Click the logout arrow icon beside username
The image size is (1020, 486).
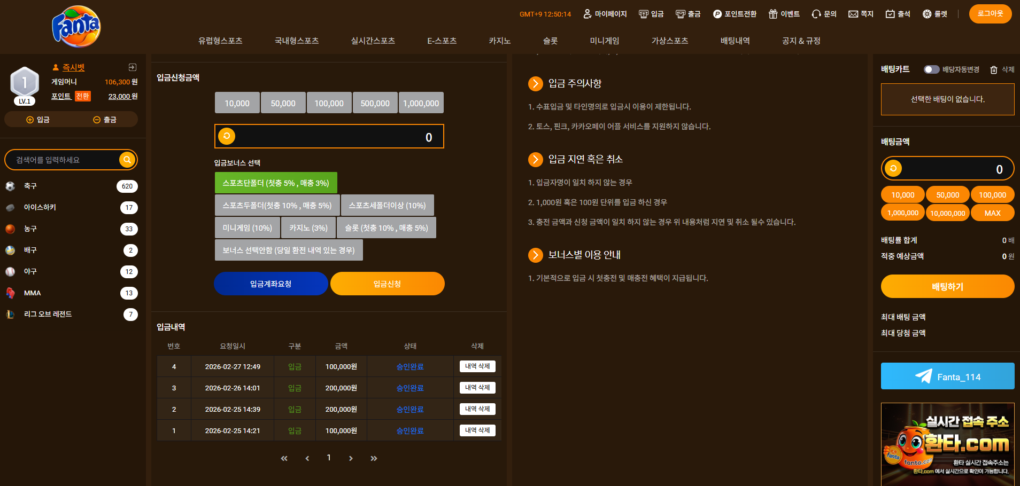point(133,67)
